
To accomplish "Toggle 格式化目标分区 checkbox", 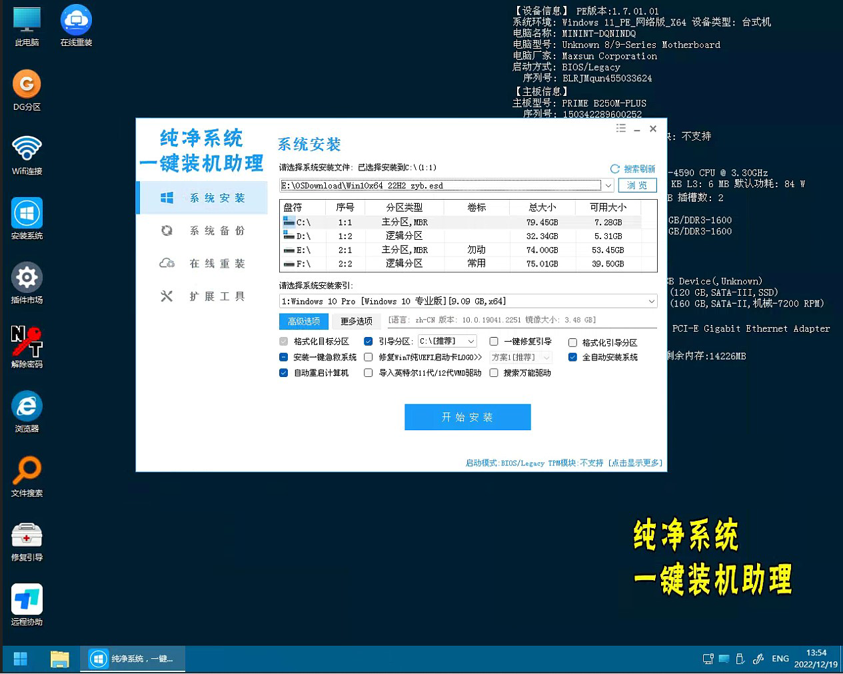I will pos(283,341).
